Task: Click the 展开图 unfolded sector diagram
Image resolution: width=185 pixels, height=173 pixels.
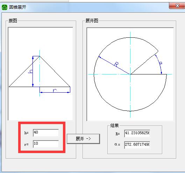Action: (130, 74)
